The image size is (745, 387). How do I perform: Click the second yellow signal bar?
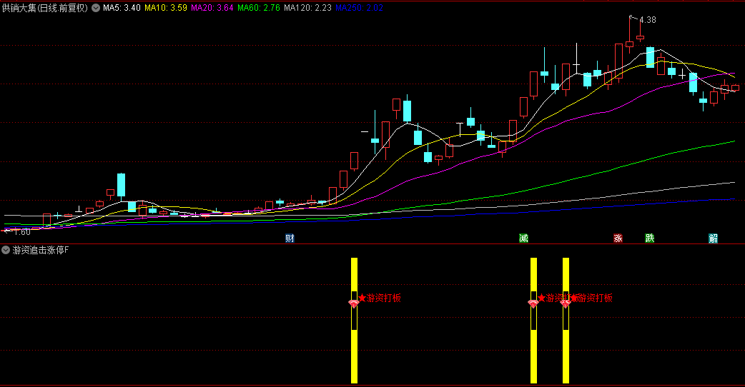(533, 321)
